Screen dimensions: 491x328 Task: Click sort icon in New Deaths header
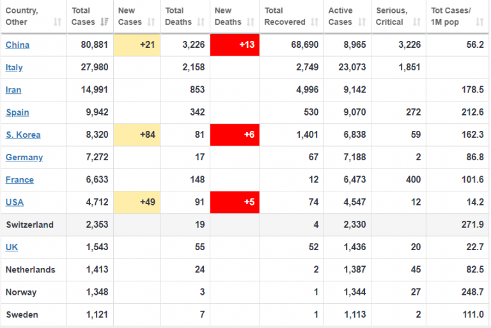[x=249, y=22]
